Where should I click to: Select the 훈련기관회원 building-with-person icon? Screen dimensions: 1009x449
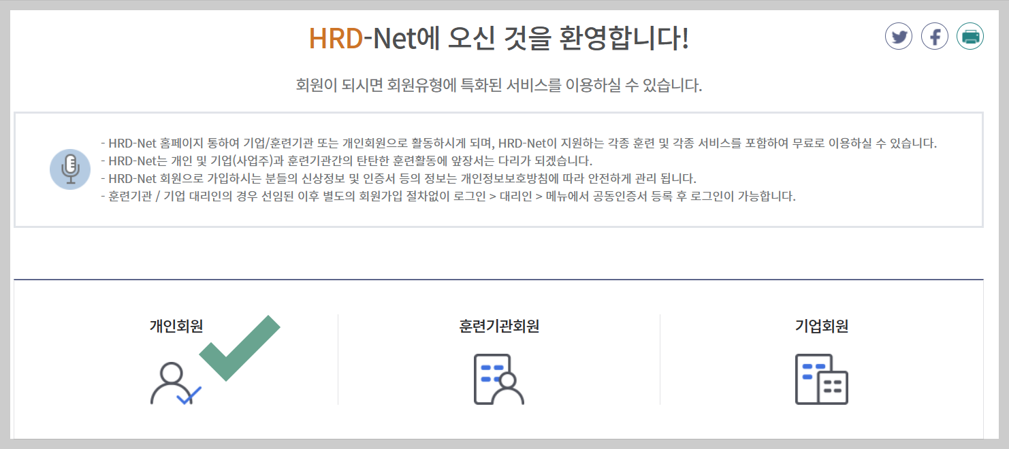tap(499, 379)
